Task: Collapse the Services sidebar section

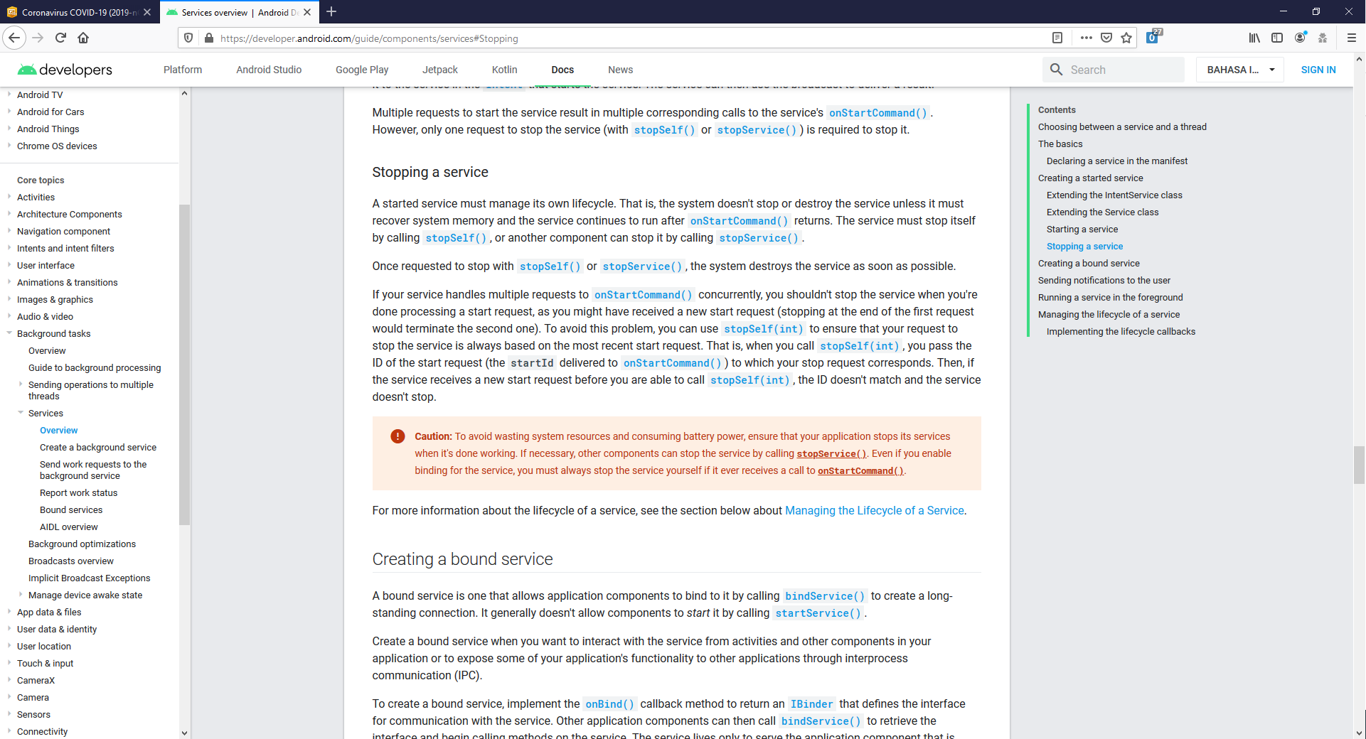Action: tap(21, 413)
